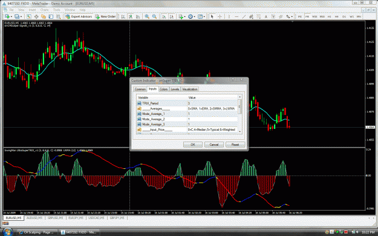Click the inputs list vertical scrollbar
The height and width of the screenshot is (236, 378).
(x=240, y=114)
